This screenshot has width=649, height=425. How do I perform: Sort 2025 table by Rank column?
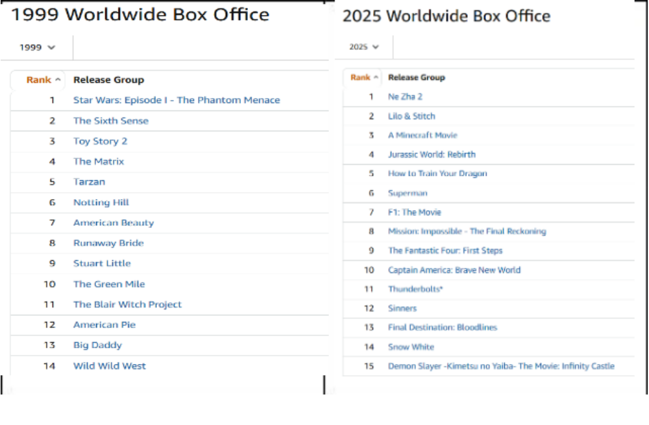click(x=364, y=77)
